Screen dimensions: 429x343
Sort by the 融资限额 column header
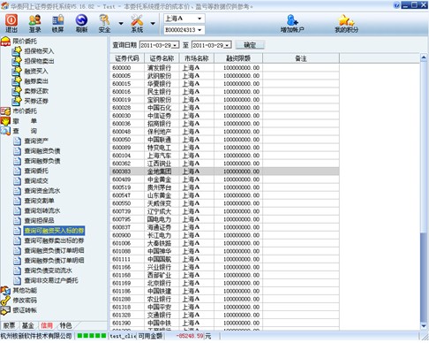(238, 58)
